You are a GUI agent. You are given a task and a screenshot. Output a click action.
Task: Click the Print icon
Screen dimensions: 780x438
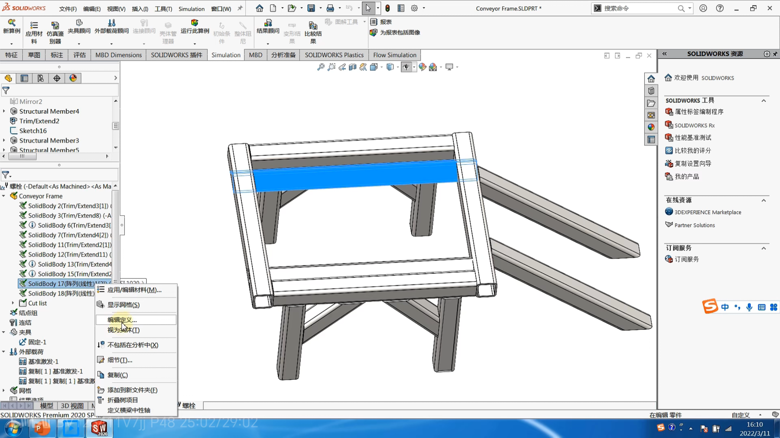pos(330,8)
